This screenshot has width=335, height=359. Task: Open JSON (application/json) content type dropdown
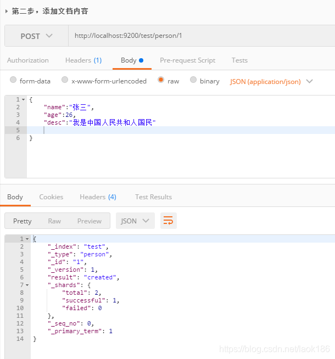[x=271, y=81]
